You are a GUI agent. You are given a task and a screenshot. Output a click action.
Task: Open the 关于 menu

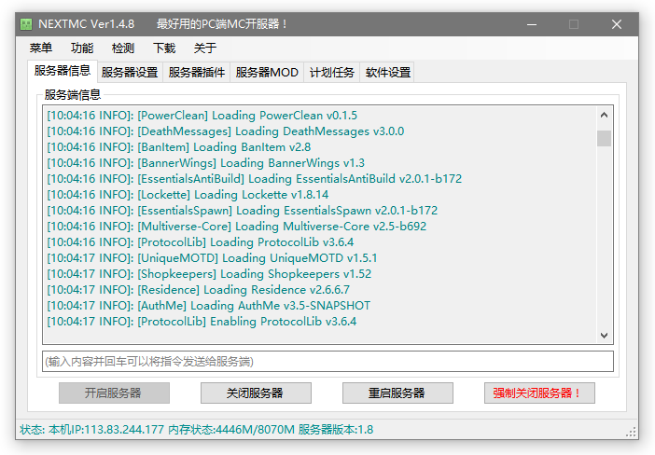(x=205, y=48)
